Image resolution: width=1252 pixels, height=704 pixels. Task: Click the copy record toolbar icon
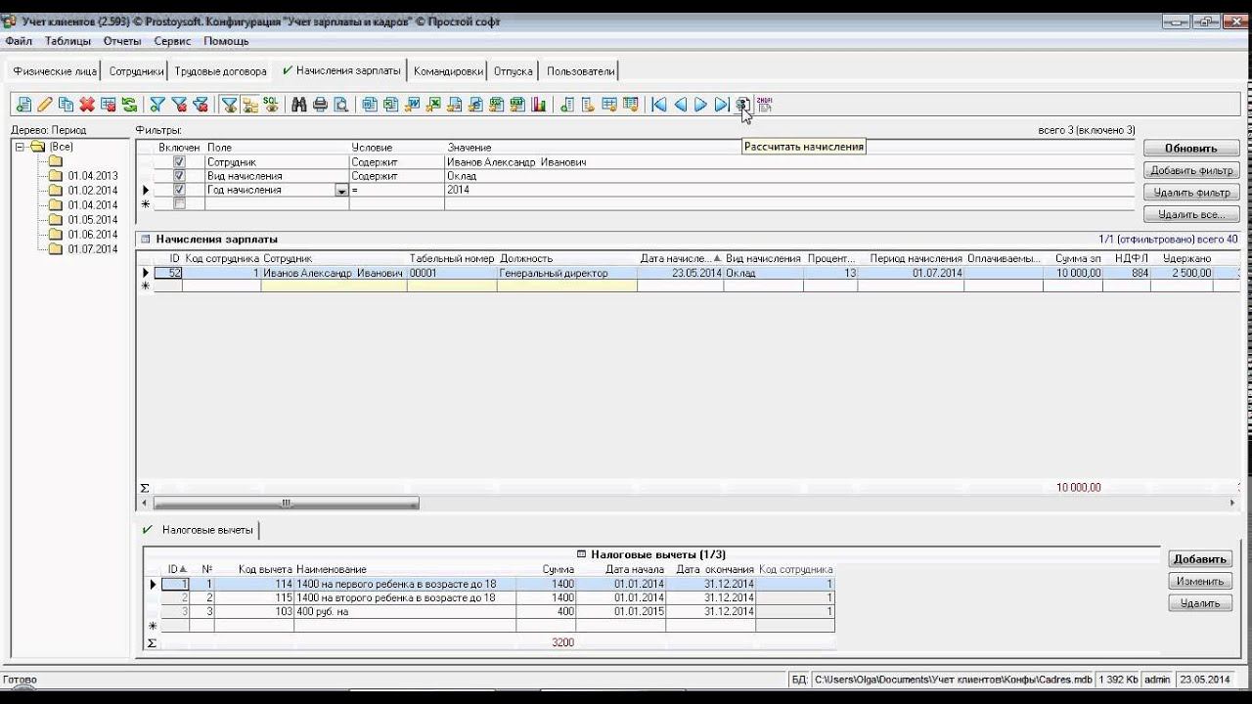[x=67, y=105]
